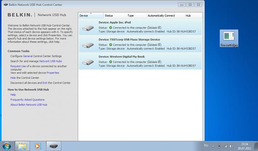Sort list by Type column header
The width and height of the screenshot is (258, 151).
click(136, 15)
